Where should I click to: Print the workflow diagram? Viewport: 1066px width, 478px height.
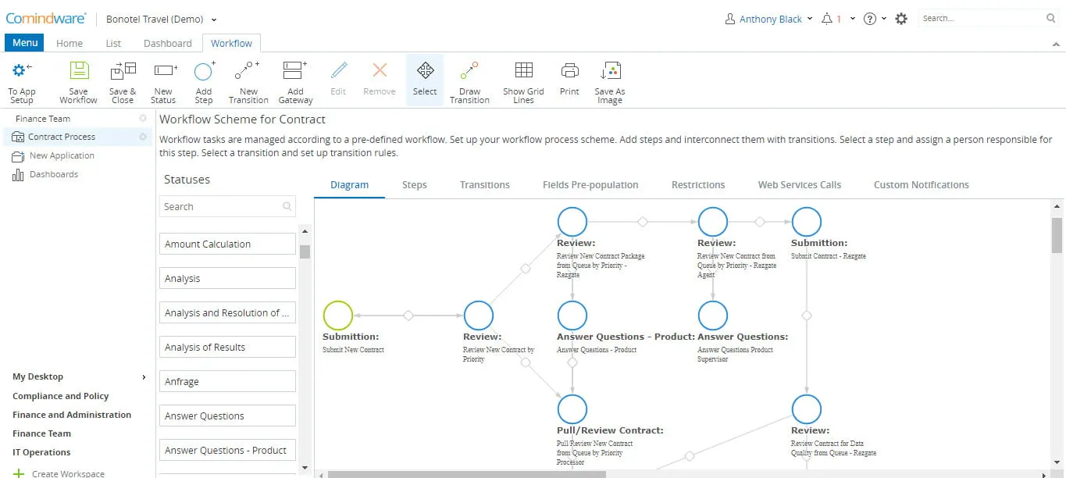click(x=570, y=80)
